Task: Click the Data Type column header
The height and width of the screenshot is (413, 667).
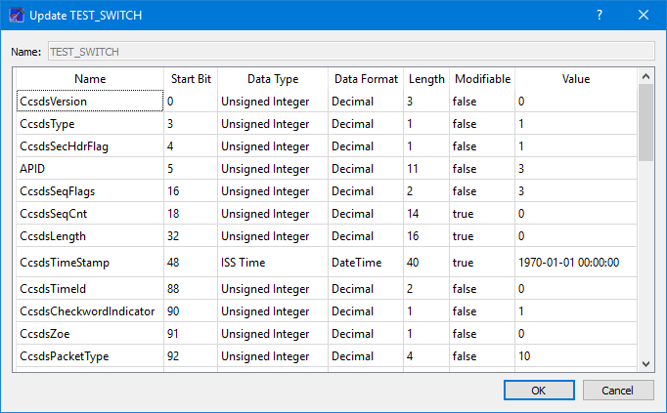Action: pyautogui.click(x=272, y=79)
